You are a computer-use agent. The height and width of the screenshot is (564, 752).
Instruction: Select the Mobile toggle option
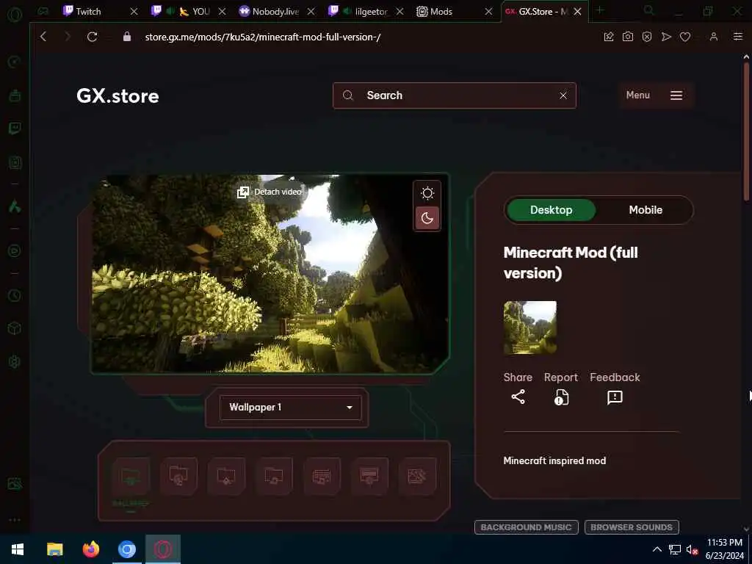(x=646, y=210)
